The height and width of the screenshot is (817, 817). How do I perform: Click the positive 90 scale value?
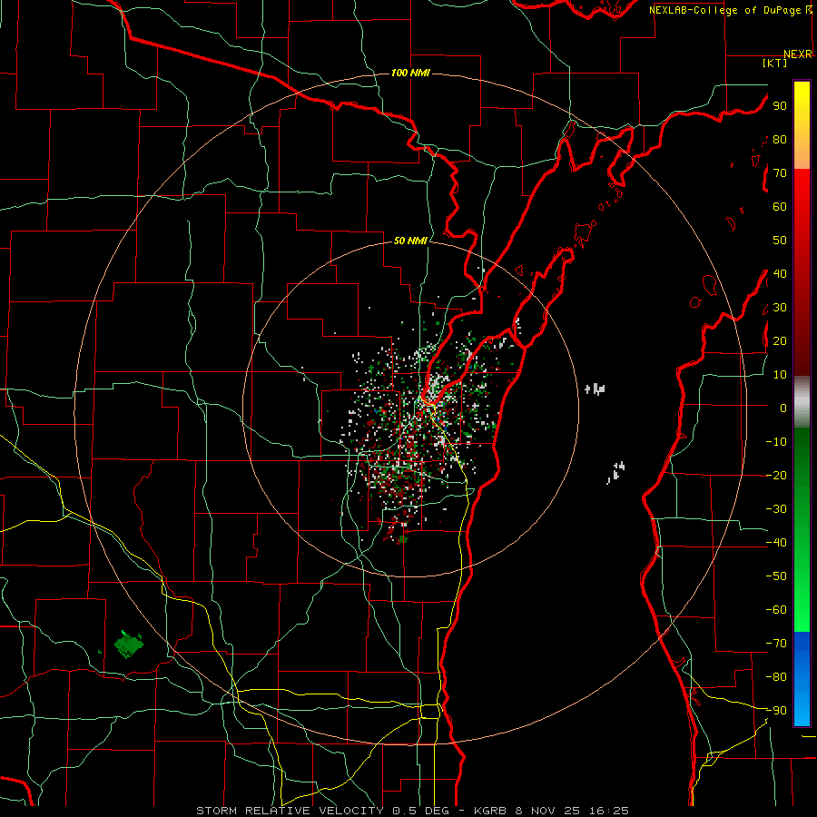click(780, 106)
